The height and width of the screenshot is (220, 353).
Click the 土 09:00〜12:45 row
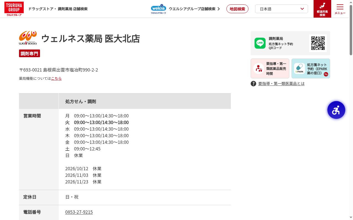click(83, 149)
